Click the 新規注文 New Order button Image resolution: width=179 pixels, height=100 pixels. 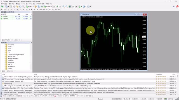pyautogui.click(x=30, y=7)
